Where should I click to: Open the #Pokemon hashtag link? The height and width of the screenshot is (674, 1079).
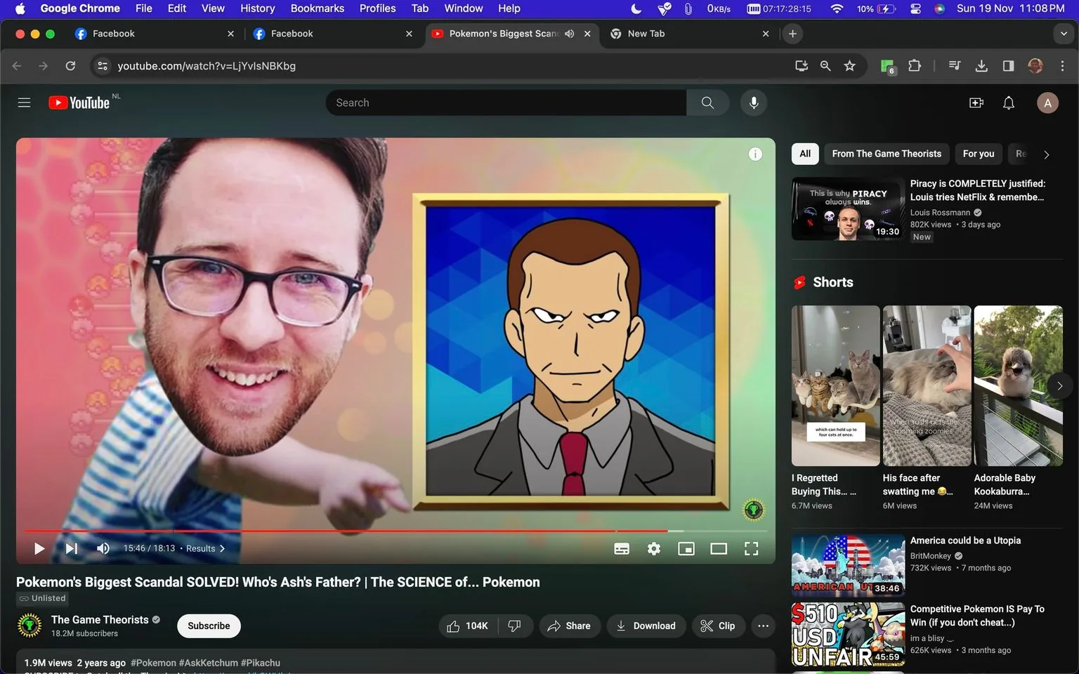[153, 662]
